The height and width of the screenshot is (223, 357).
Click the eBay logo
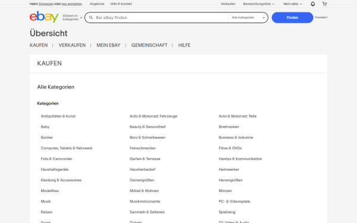(44, 17)
